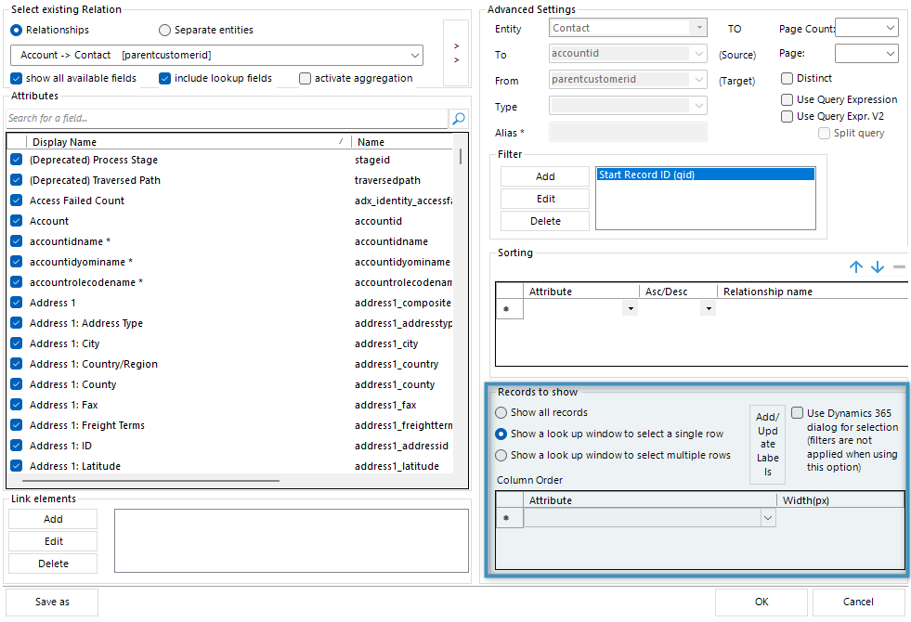Enable the activate aggregation checkbox
Image resolution: width=911 pixels, height=622 pixels.
coord(306,79)
